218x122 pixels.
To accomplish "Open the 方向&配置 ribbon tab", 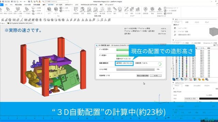I will [36, 5].
